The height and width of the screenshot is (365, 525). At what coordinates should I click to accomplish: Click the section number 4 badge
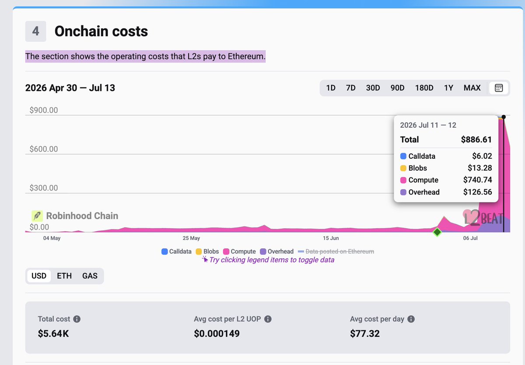coord(35,31)
